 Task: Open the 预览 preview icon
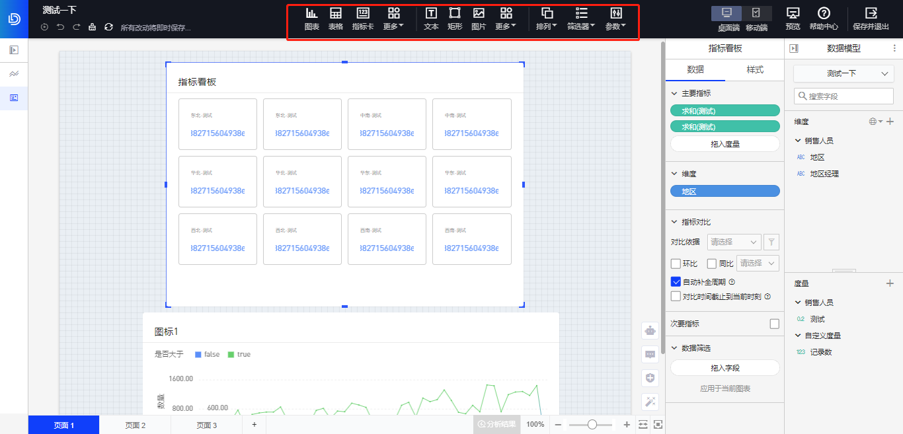click(x=793, y=18)
